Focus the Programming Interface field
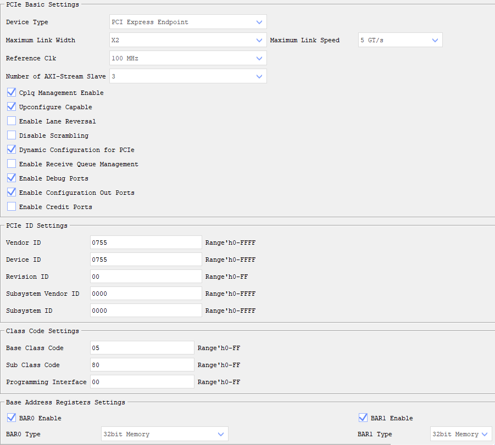 click(142, 382)
